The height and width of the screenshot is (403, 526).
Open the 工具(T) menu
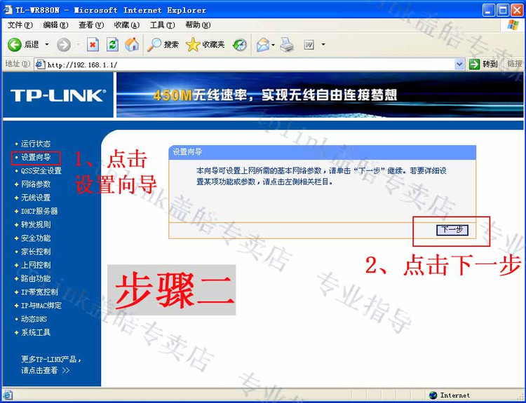(x=163, y=25)
